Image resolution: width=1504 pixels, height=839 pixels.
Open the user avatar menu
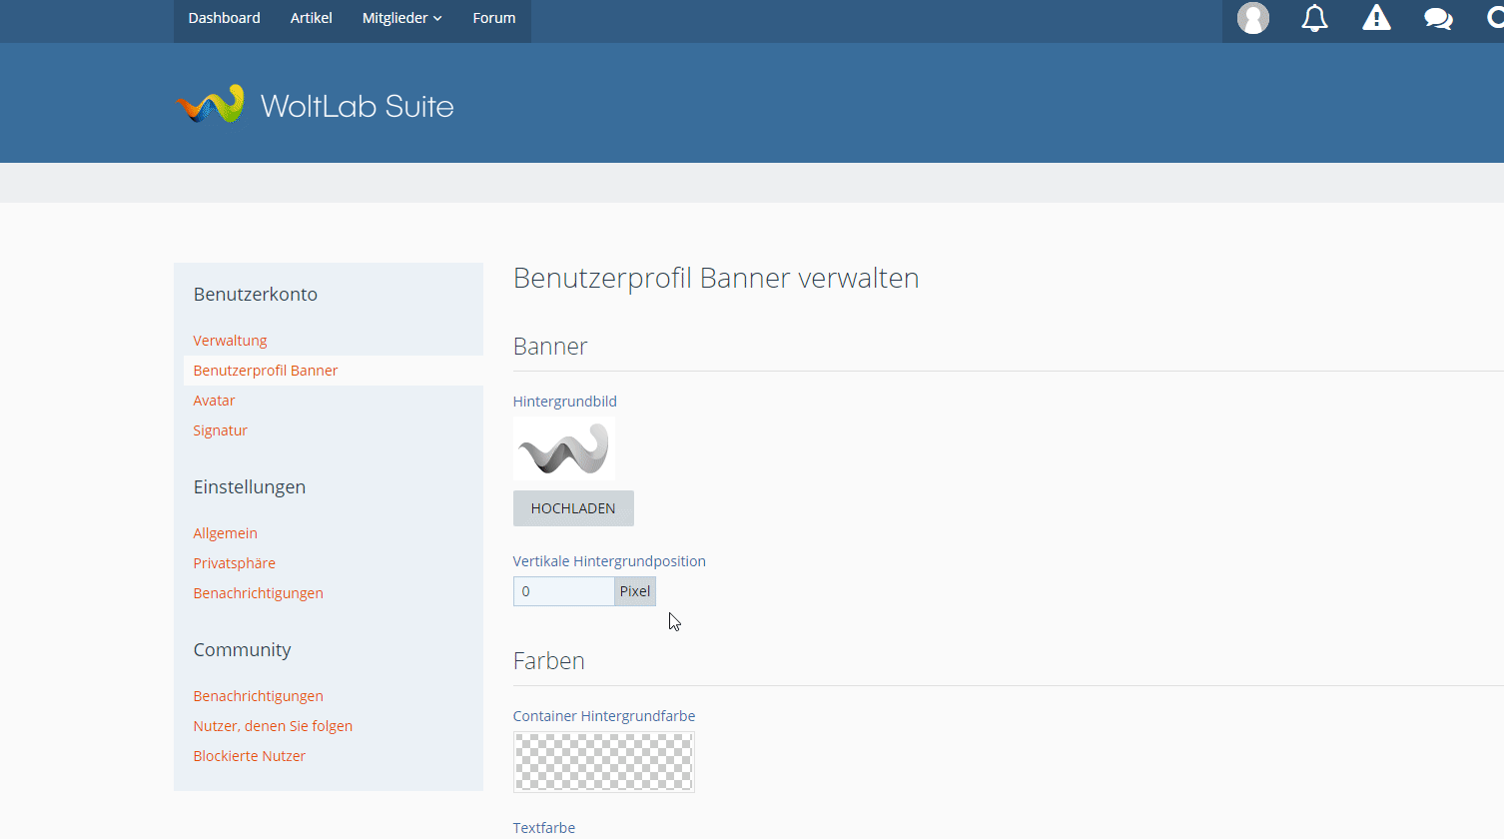tap(1252, 18)
